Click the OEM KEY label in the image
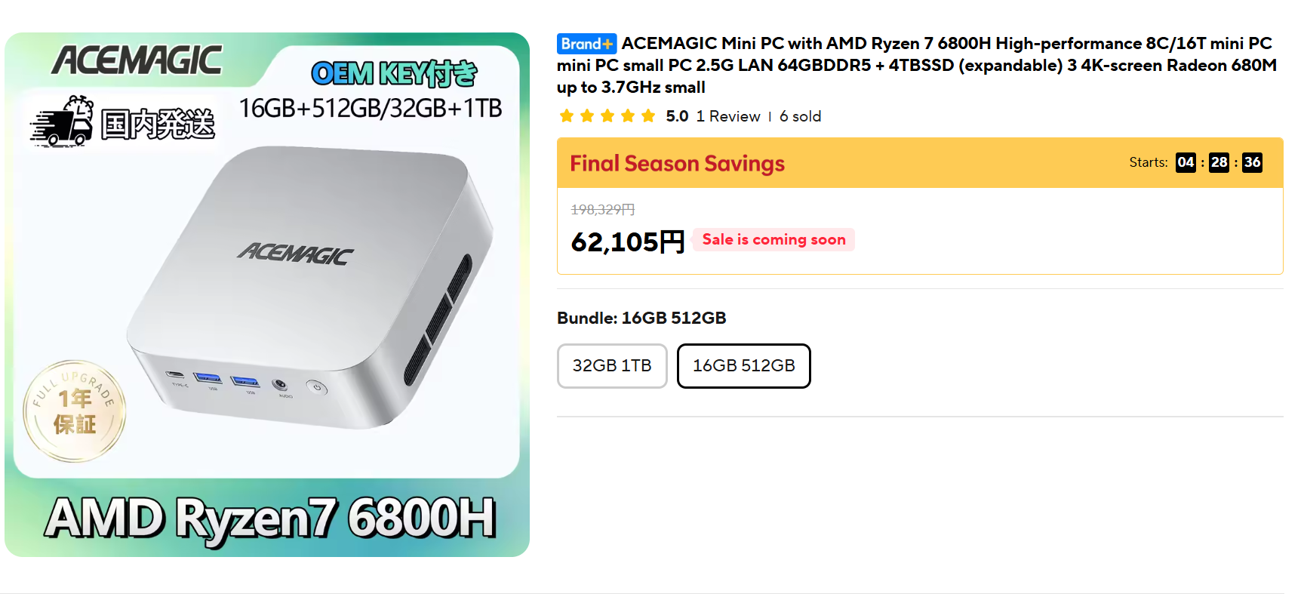Screen dimensions: 1304x594 click(394, 74)
